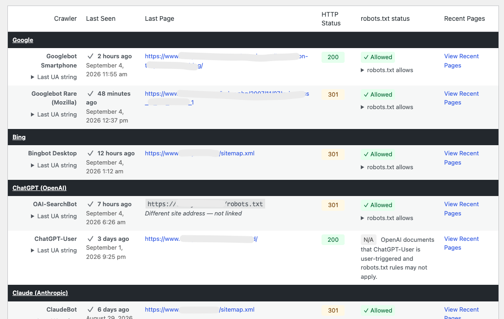Open Googlebot Rare last page URL

click(x=227, y=98)
